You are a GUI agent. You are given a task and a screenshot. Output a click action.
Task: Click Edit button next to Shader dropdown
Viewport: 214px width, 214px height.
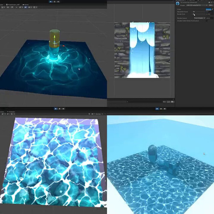pyautogui.click(x=211, y=5)
